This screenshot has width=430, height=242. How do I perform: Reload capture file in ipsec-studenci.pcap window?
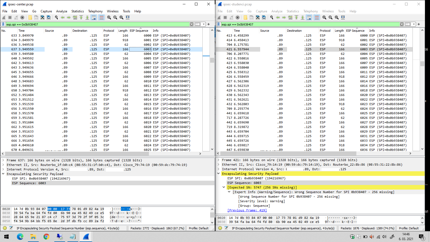coord(264,17)
